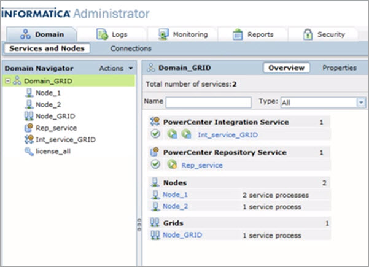Screen dimensions: 369x267
Task: Go to the Reports tab
Action: pos(252,34)
